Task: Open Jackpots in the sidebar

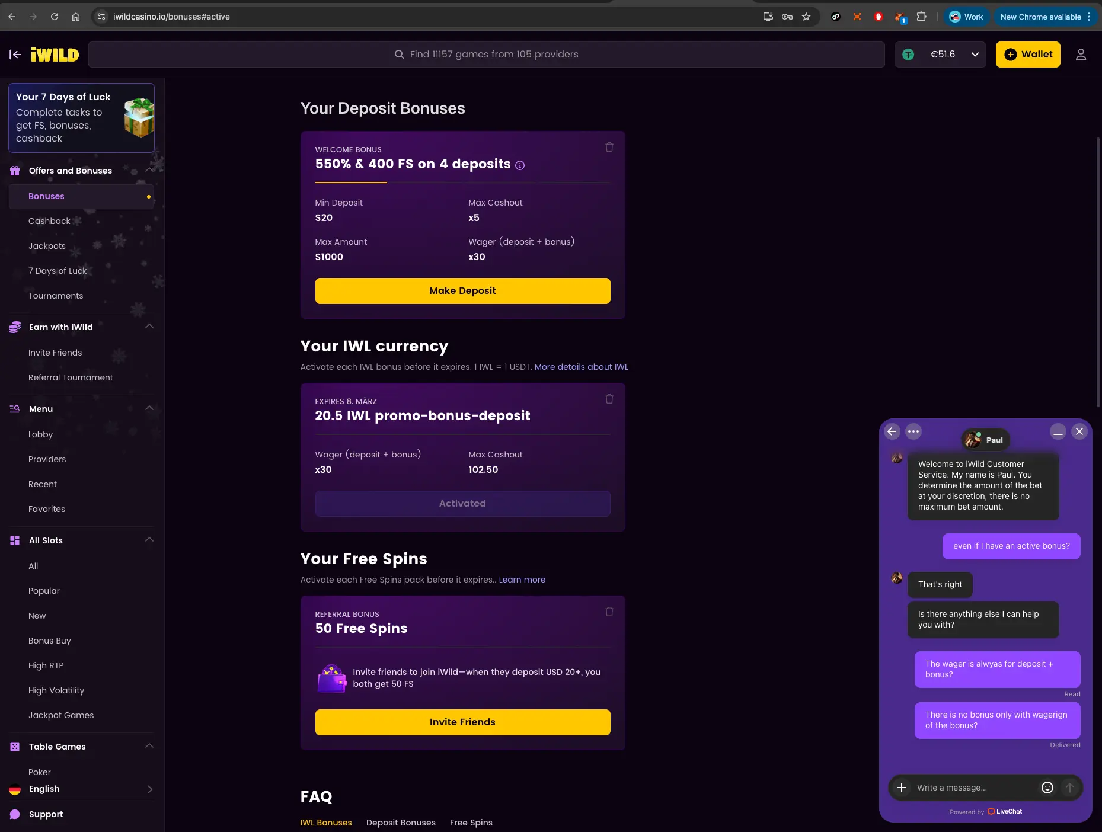Action: pyautogui.click(x=47, y=246)
